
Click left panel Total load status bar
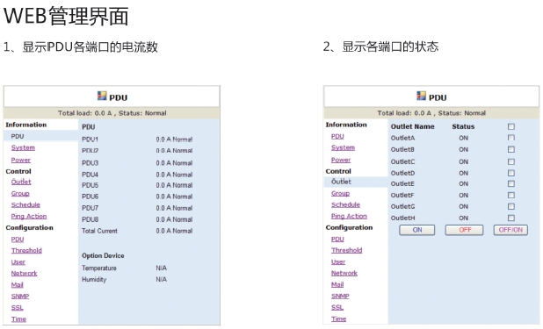pos(112,113)
